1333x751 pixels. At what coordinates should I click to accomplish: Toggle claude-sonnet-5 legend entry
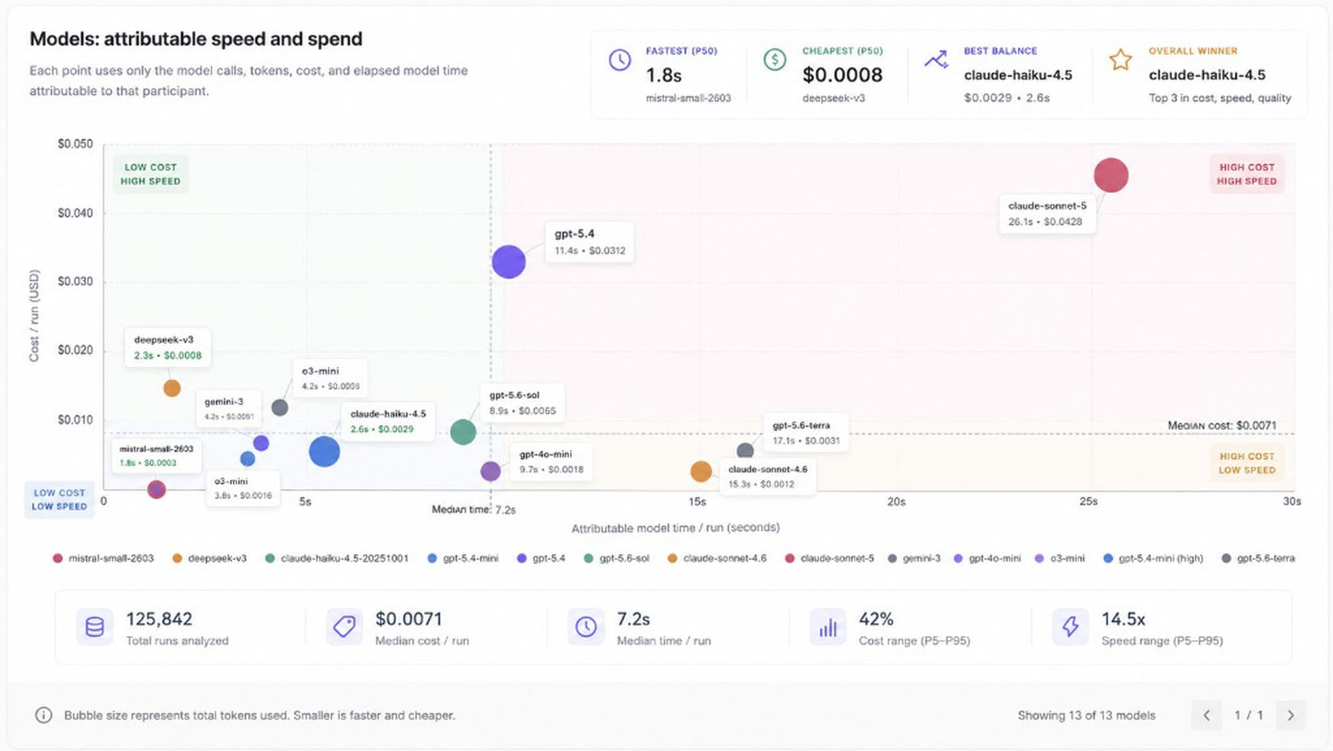[x=829, y=558]
